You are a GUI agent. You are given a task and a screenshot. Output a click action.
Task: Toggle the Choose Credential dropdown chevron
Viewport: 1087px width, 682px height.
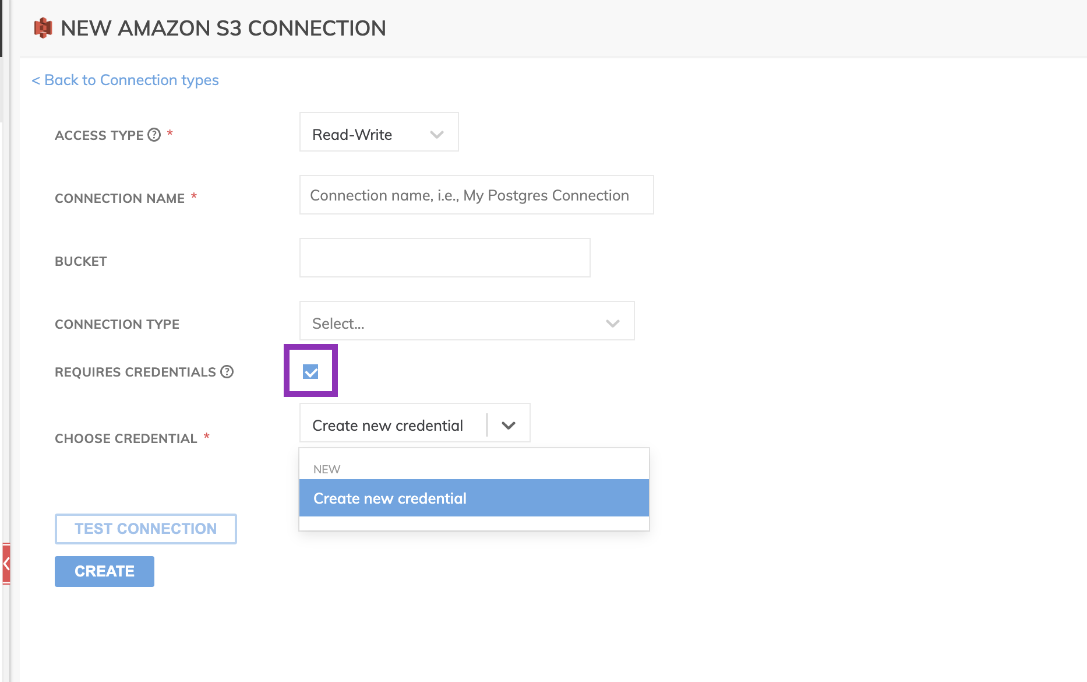coord(509,426)
